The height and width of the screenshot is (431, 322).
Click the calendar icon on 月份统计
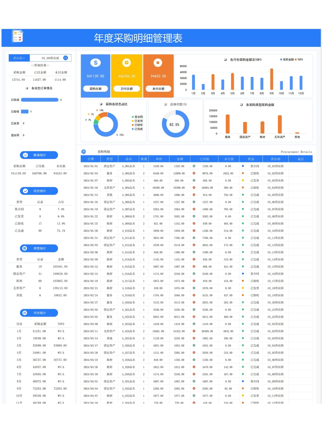(x=25, y=313)
